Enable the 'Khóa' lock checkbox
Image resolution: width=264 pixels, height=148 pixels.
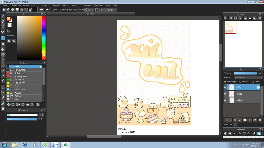pos(253,82)
